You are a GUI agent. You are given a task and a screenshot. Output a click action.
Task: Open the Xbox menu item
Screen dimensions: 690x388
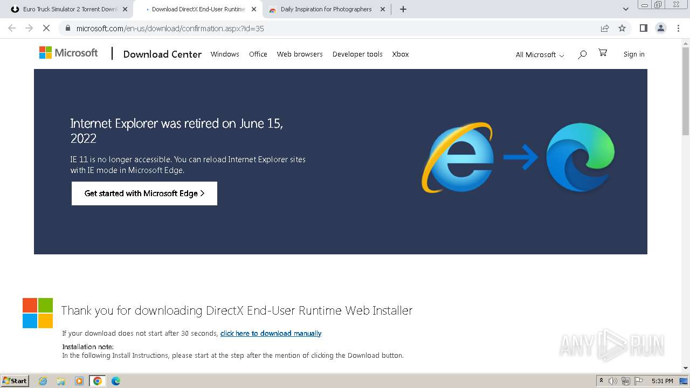[x=401, y=54]
